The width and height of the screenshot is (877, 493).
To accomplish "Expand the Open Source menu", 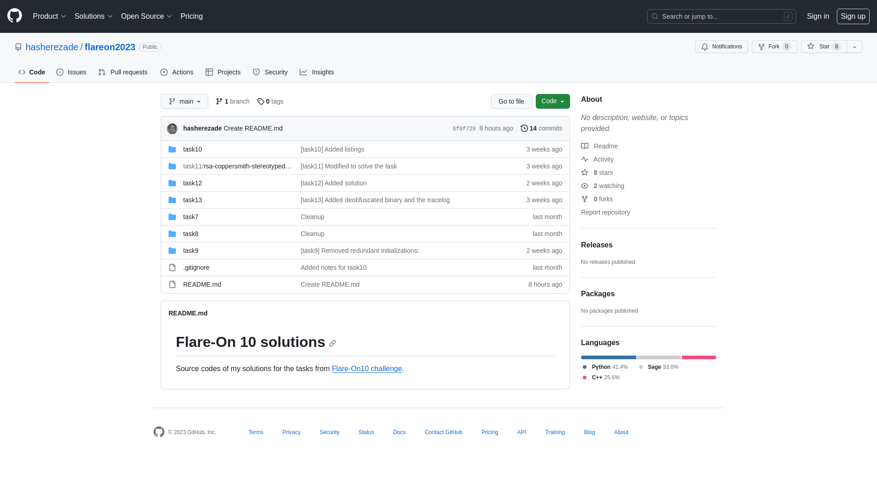I will point(147,16).
